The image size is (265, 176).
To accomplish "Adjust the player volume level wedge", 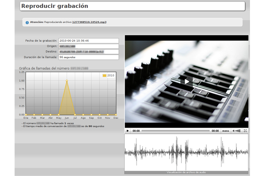I will [239, 131].
